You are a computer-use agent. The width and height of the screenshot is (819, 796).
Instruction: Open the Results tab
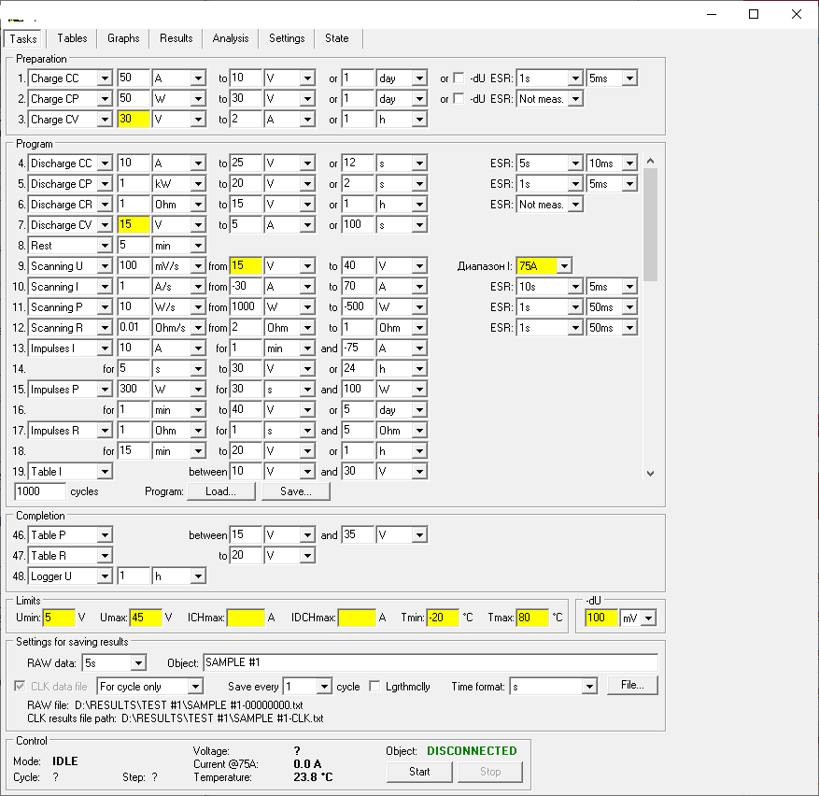pyautogui.click(x=176, y=38)
